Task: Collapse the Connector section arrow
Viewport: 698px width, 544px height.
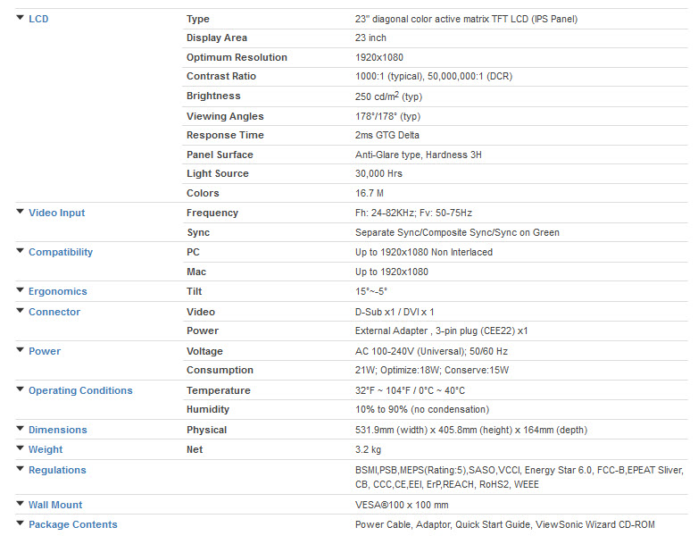Action: [x=20, y=312]
